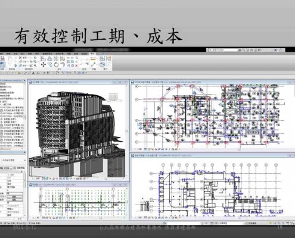
Task: Select the Move tool in the Modify ribbon
Action: click(x=44, y=64)
